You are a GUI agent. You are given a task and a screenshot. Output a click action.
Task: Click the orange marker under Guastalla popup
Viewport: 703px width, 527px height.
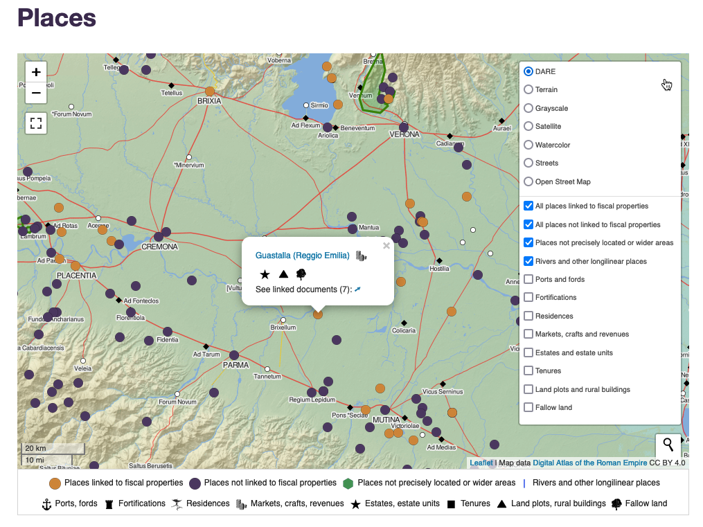(x=318, y=314)
